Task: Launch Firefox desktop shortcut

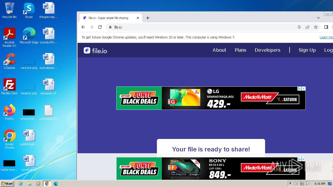Action: click(x=9, y=112)
